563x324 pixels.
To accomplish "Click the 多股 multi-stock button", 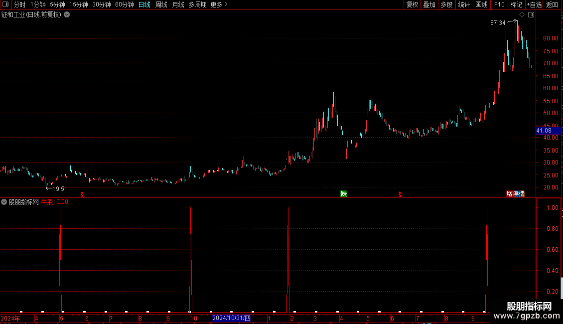I will 446,4.
